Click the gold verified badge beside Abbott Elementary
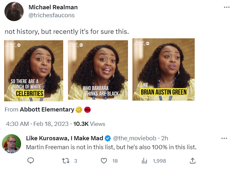Screen dimensions: 233x169 pos(79,110)
